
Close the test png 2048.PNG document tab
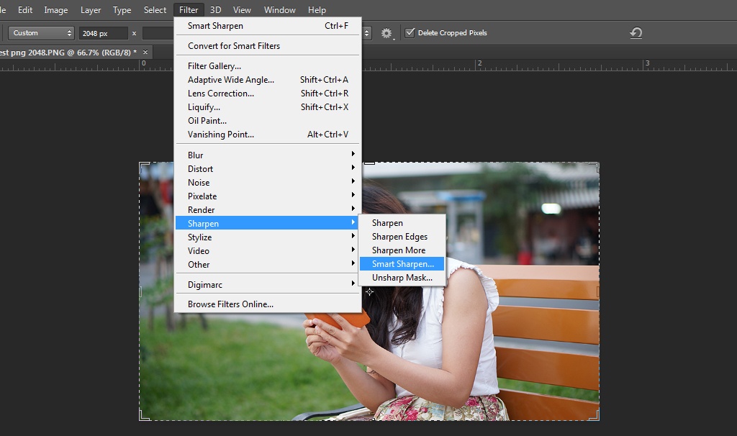(146, 53)
